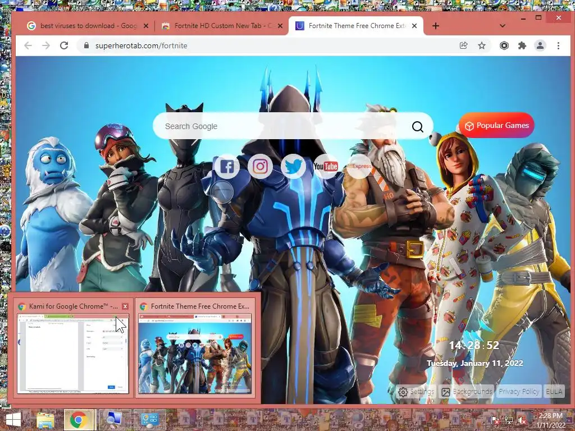Bookmark this tab with the star
The height and width of the screenshot is (431, 575).
tap(482, 45)
